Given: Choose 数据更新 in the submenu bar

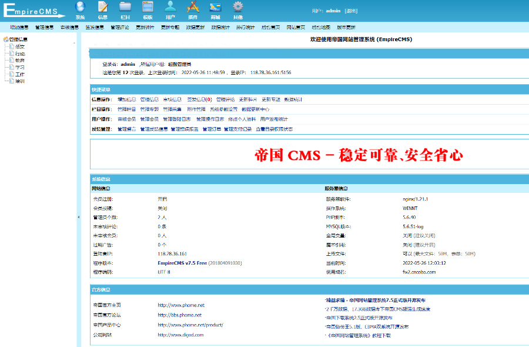Looking at the screenshot, I should [195, 27].
